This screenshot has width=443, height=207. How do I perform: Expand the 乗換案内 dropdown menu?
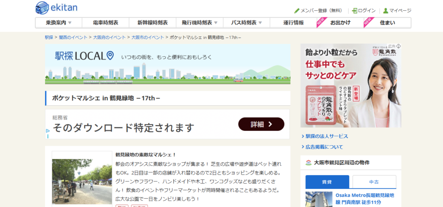(58, 22)
